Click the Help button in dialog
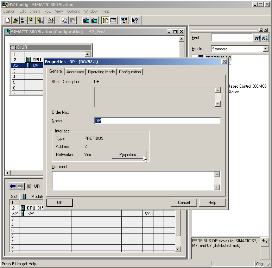 click(x=212, y=202)
